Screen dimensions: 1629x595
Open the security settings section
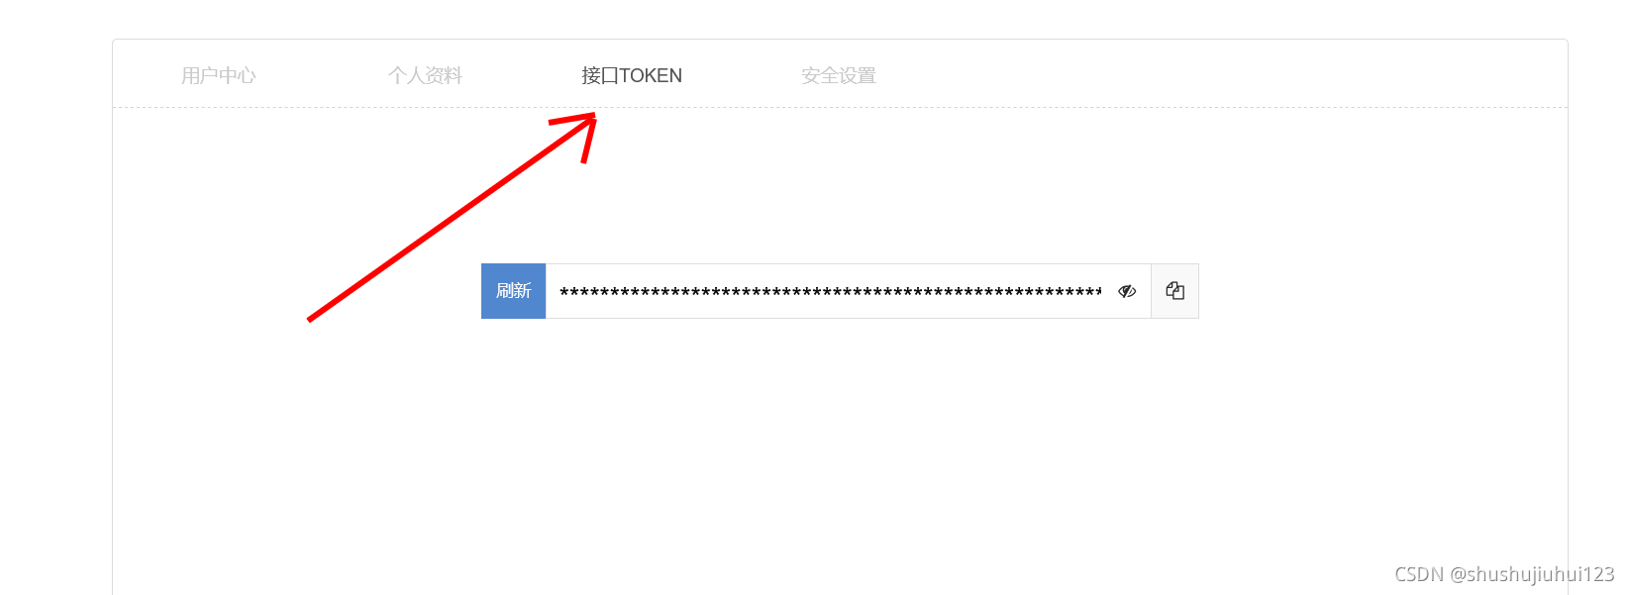click(x=839, y=75)
